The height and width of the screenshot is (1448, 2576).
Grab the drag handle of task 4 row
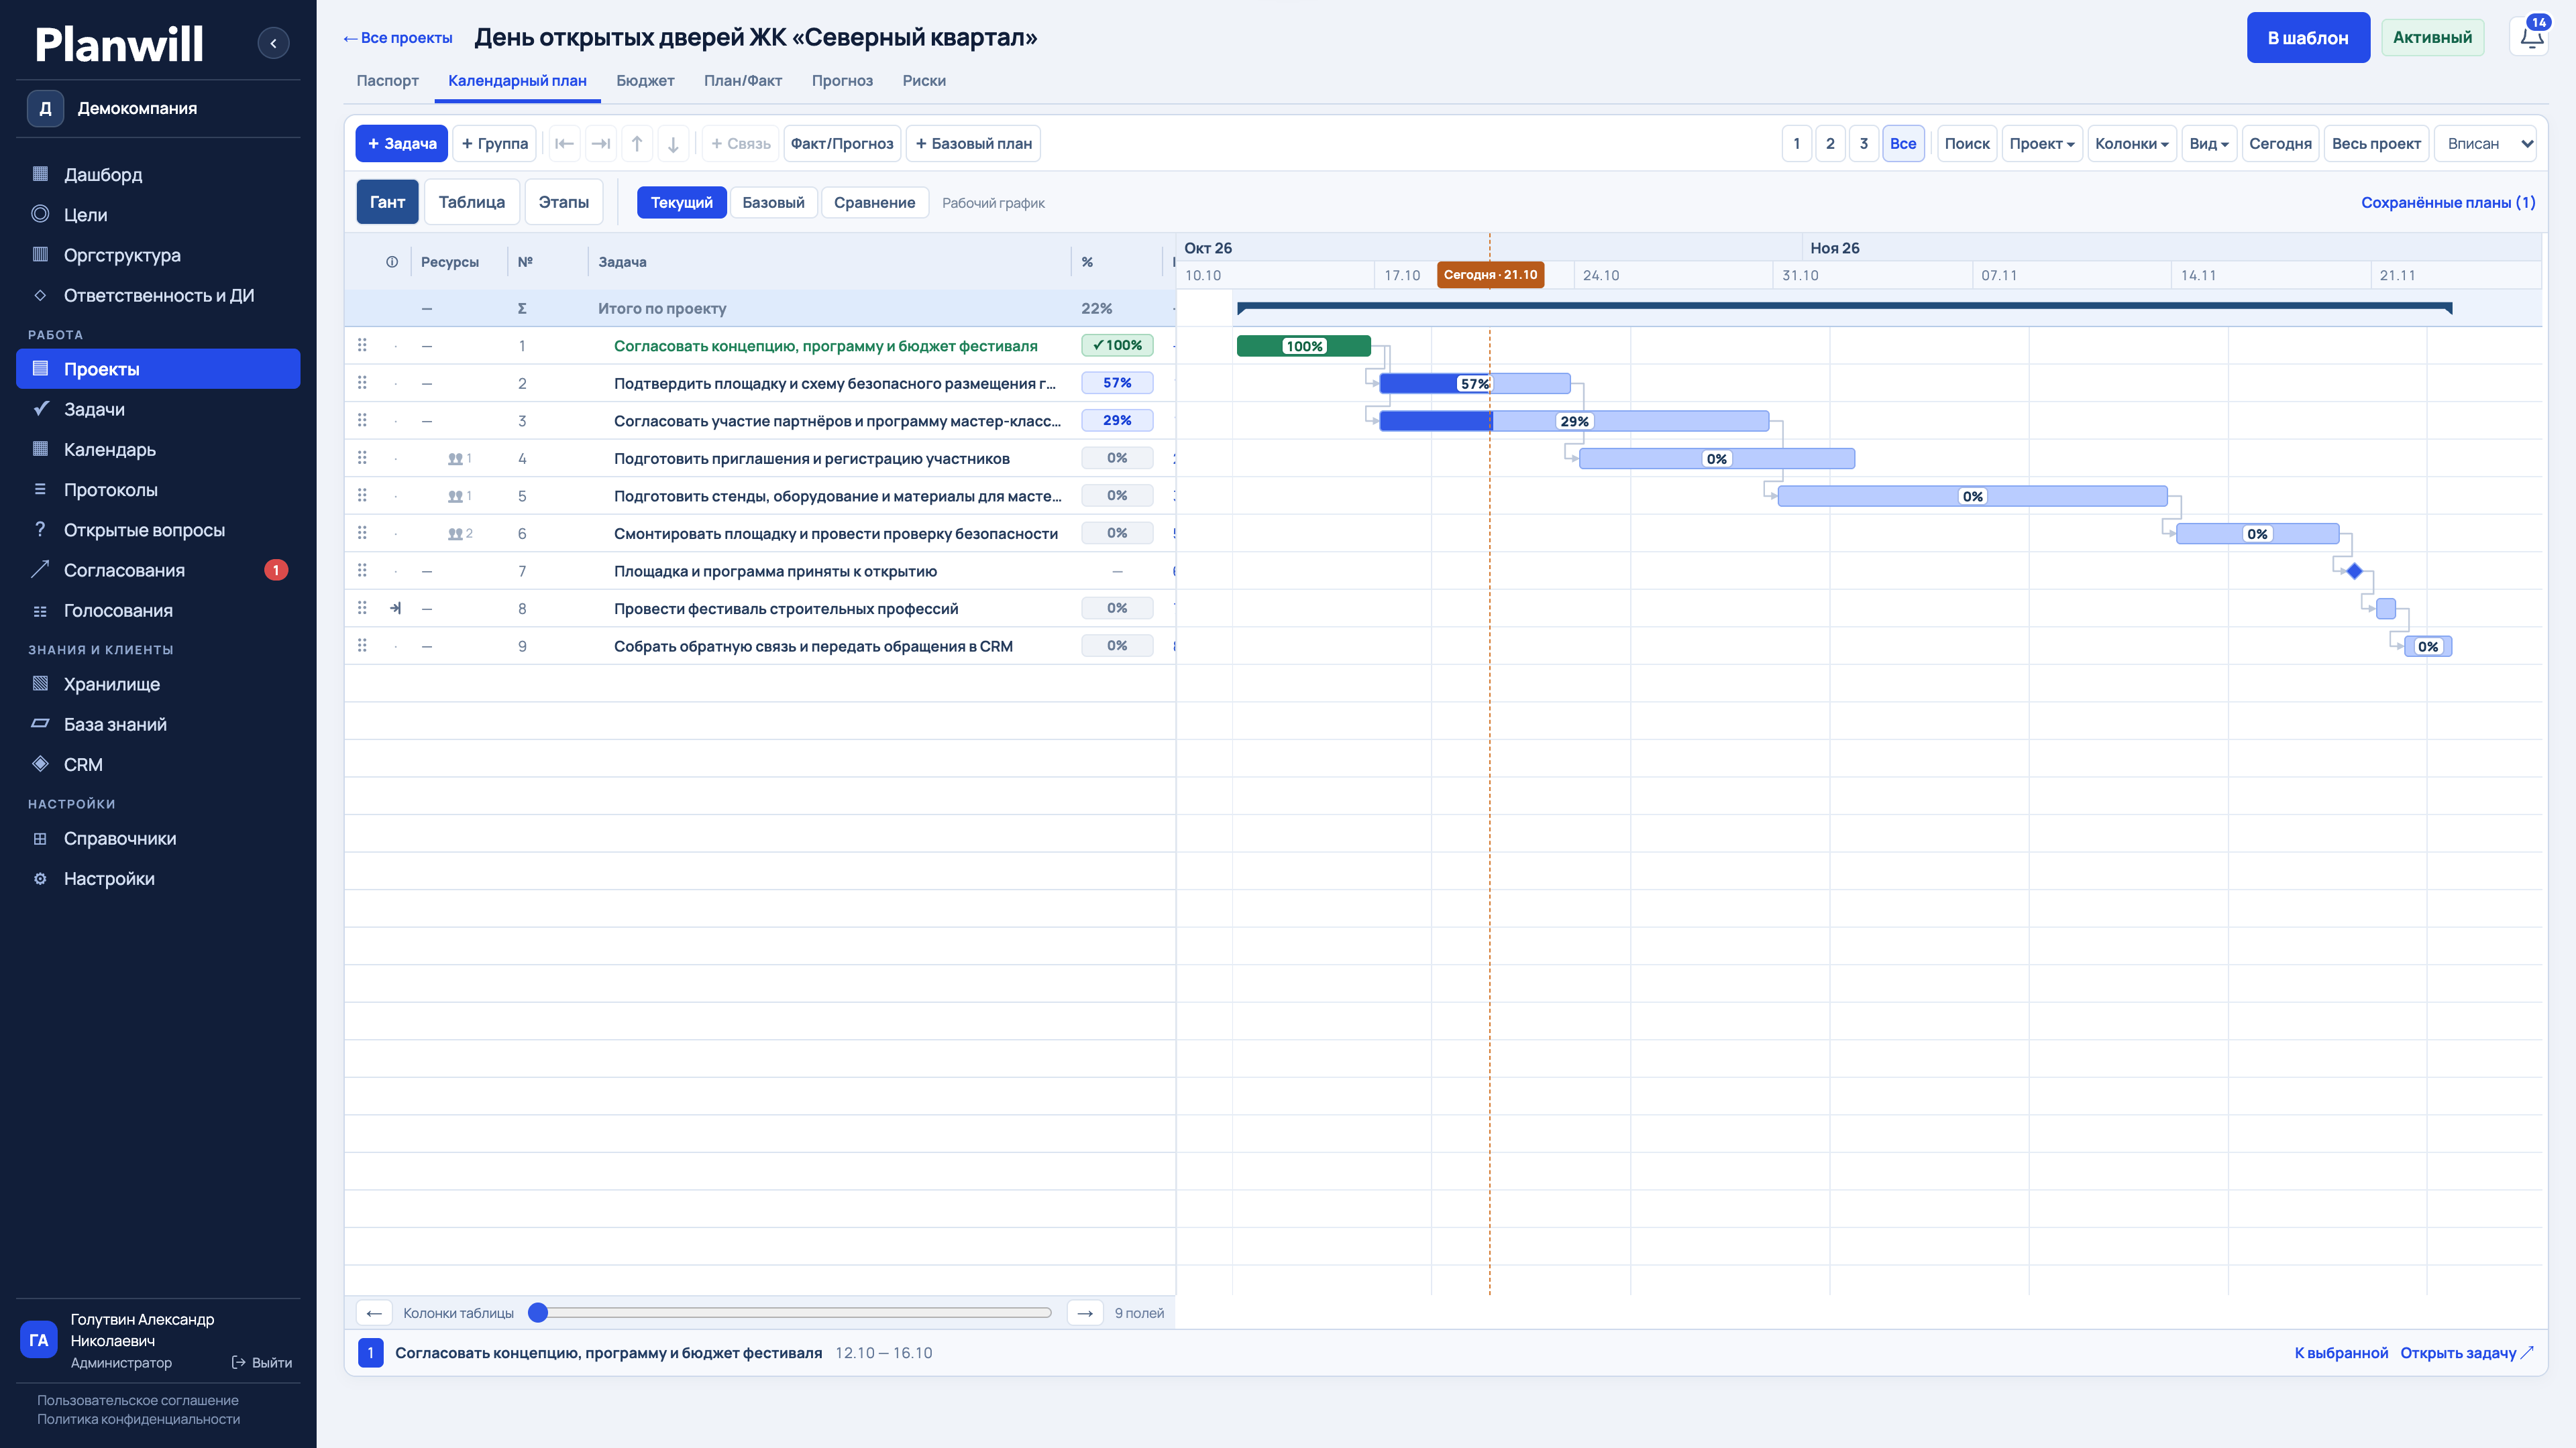[362, 458]
